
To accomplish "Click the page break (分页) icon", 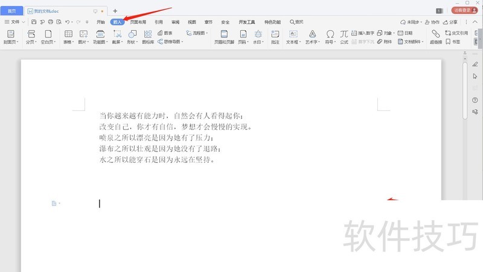I will (31, 34).
